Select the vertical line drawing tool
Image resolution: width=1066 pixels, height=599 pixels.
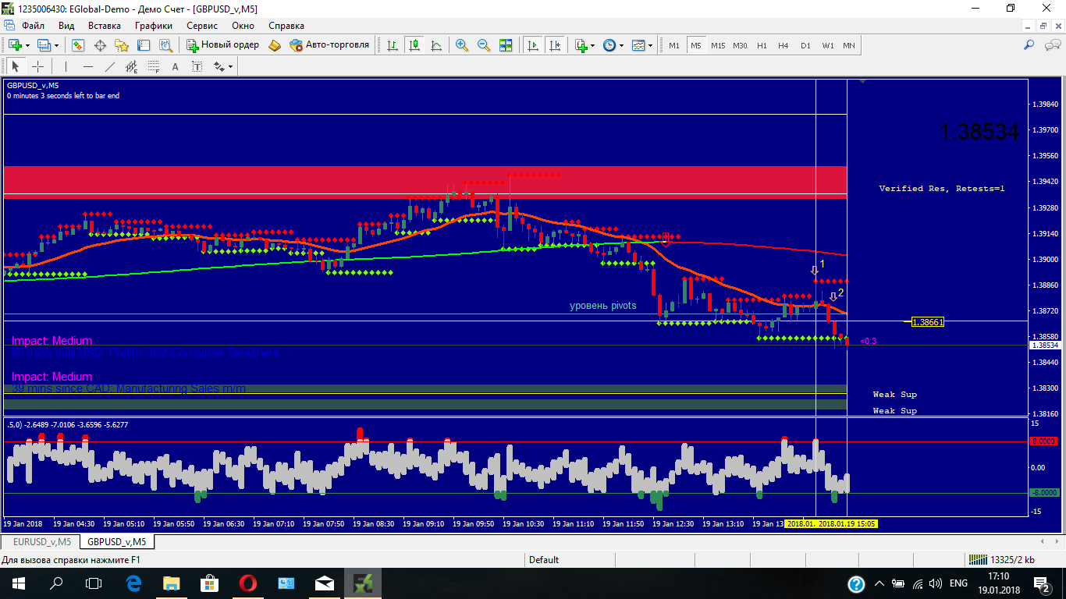pyautogui.click(x=66, y=67)
